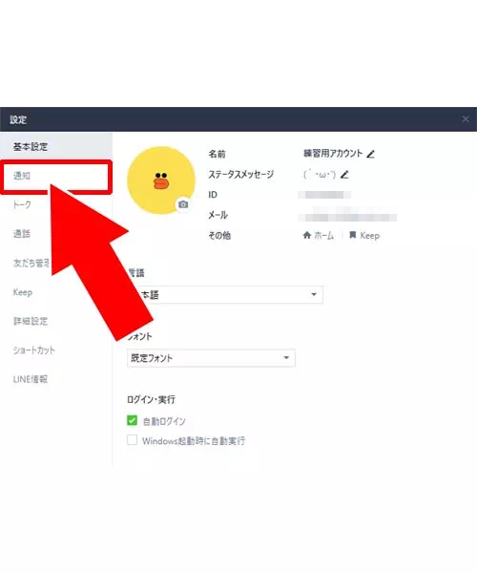Select the 基本設定 tab
The height and width of the screenshot is (573, 477).
click(x=56, y=146)
